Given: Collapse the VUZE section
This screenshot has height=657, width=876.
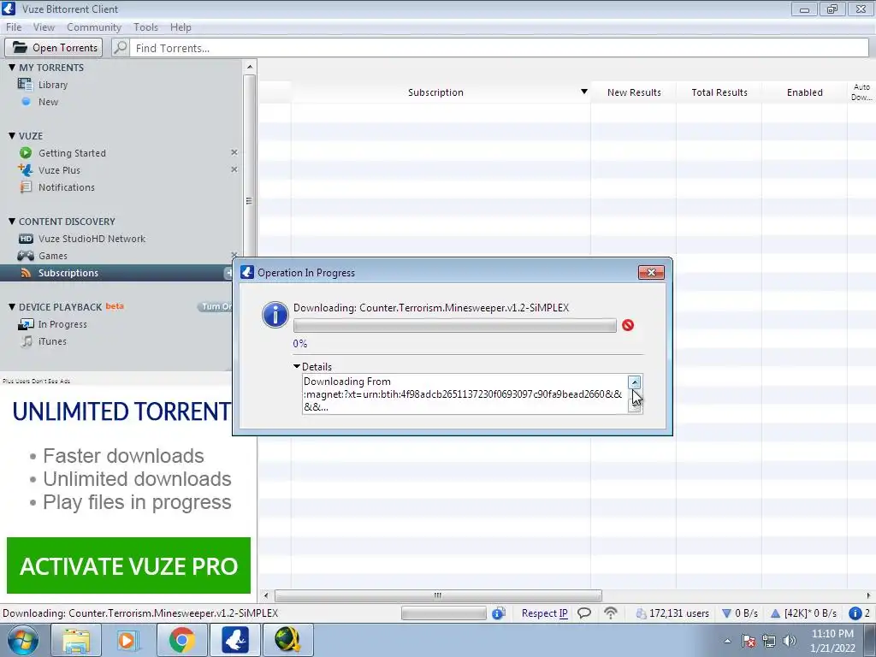Looking at the screenshot, I should click(12, 135).
